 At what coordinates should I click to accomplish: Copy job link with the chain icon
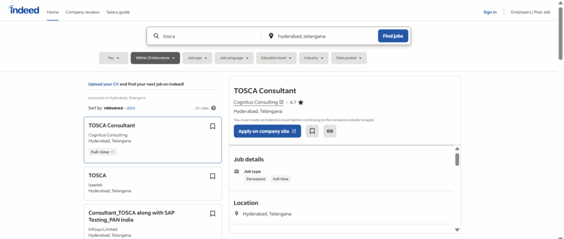tap(330, 131)
